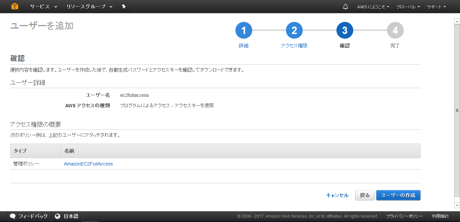Image resolution: width=460 pixels, height=222 pixels.
Task: Click the 戻る button
Action: (365, 195)
